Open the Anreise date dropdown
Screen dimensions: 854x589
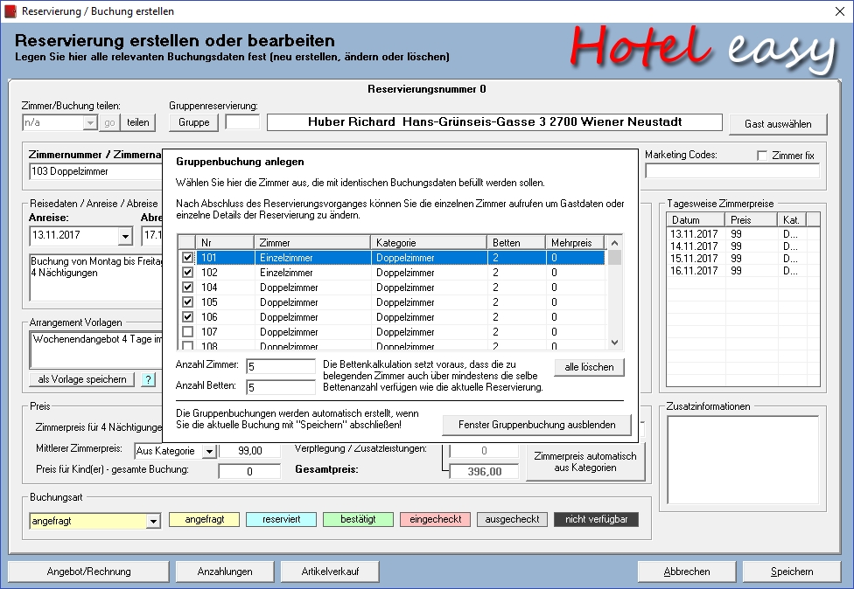pos(124,236)
